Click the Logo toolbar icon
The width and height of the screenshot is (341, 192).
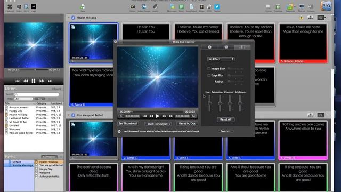pos(33,7)
